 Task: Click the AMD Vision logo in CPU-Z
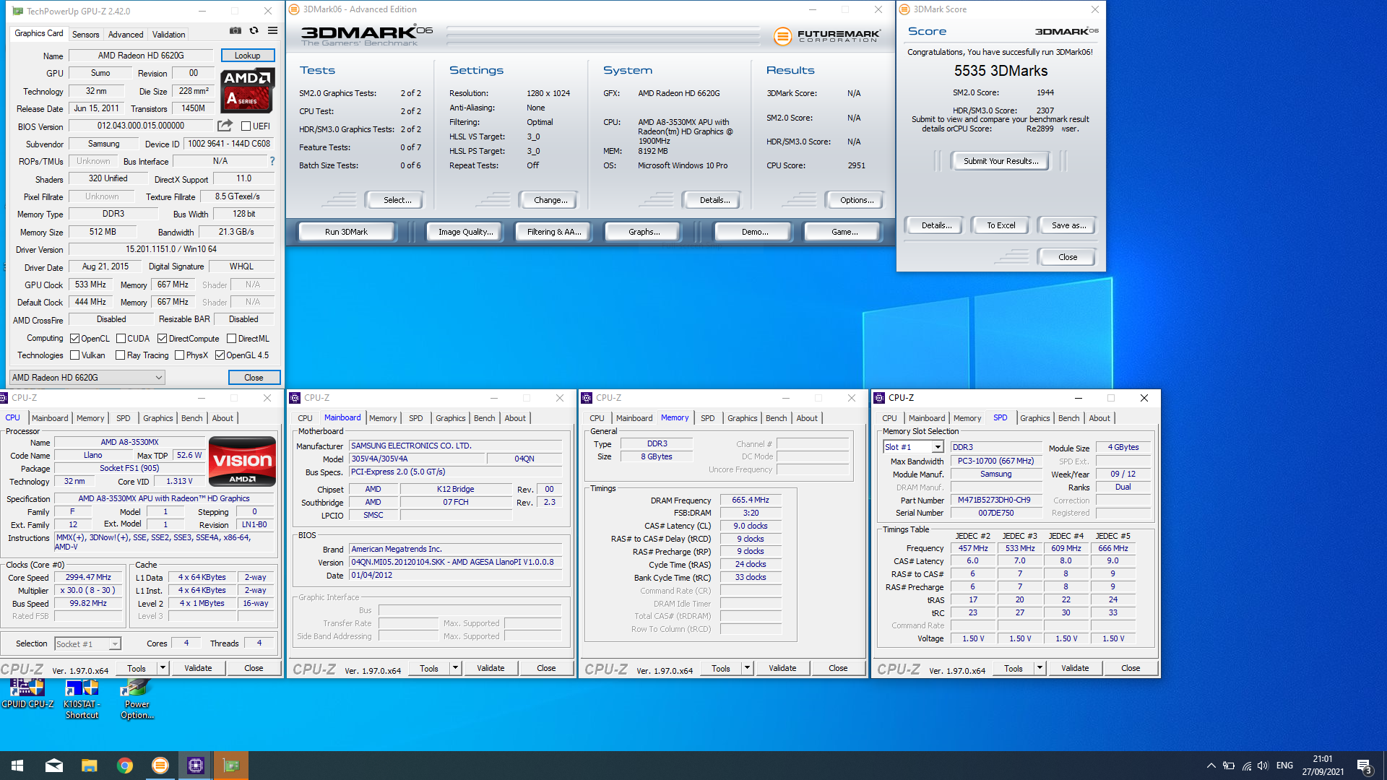tap(242, 461)
